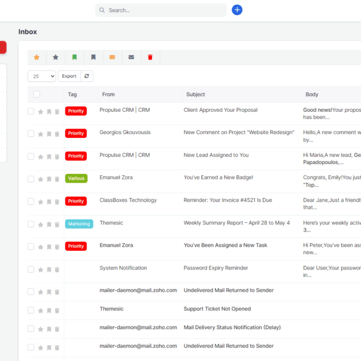This screenshot has height=361, width=361.
Task: Tick the System Notification email checkbox
Action: [31, 269]
